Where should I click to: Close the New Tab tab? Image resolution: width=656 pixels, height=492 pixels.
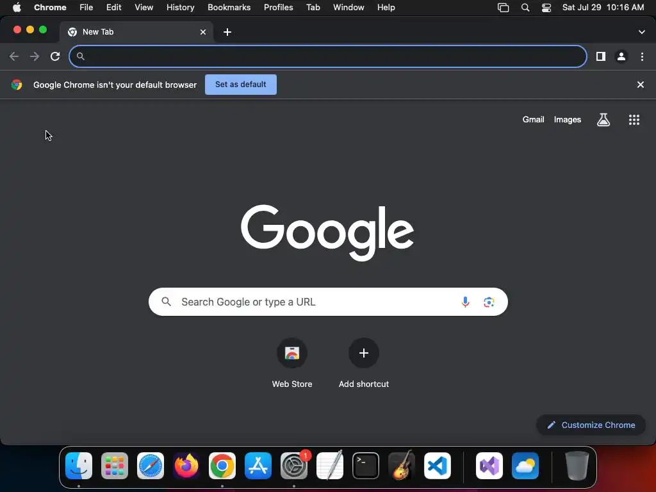tap(203, 32)
